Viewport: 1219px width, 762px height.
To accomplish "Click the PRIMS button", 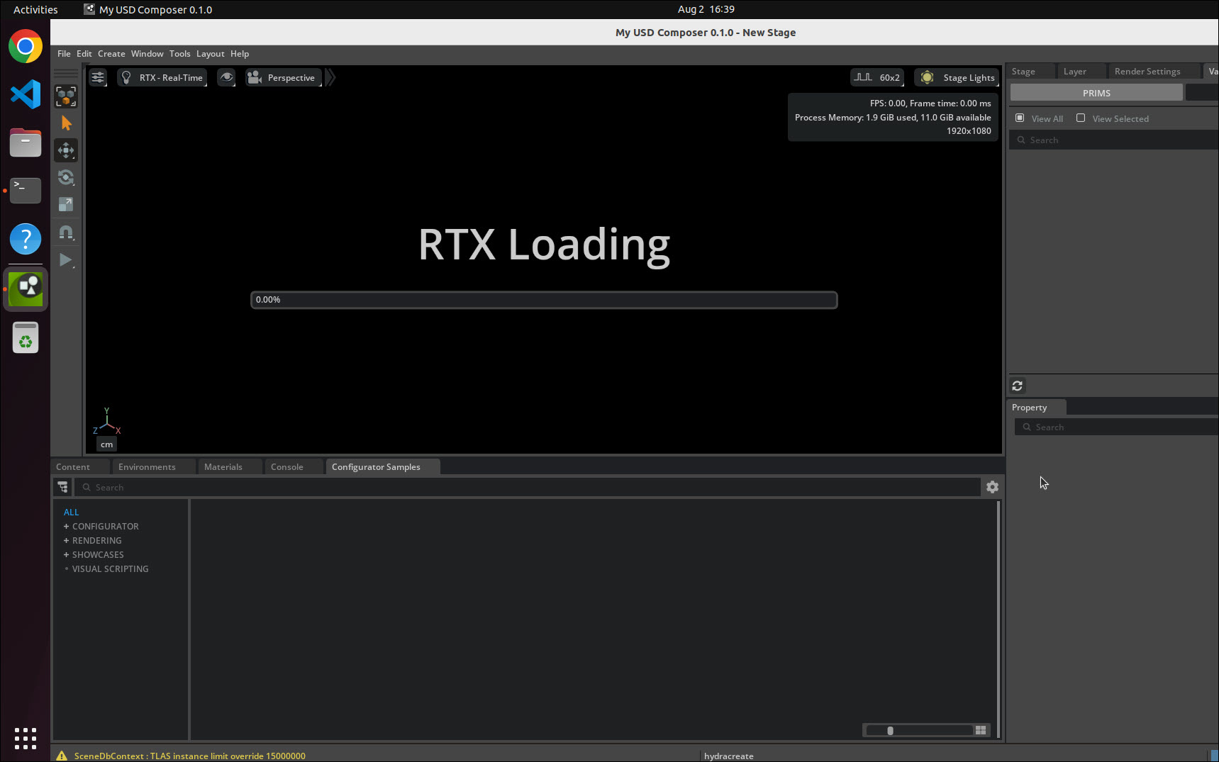I will point(1096,93).
